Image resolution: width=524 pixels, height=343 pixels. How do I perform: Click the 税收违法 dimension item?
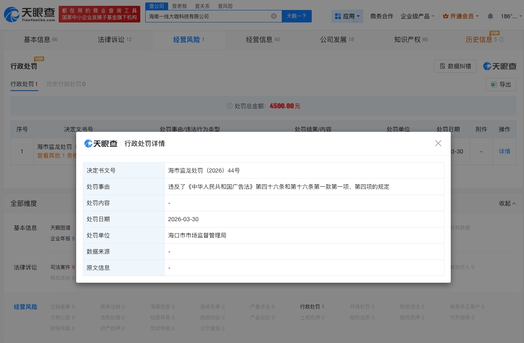[x=412, y=307]
